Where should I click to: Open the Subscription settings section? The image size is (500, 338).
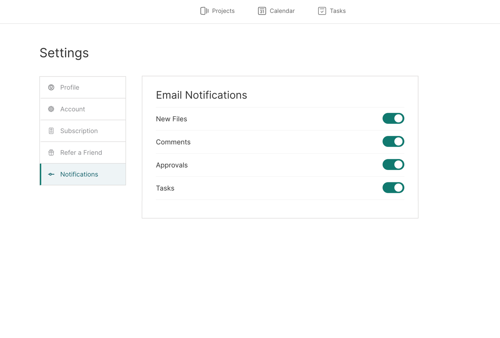point(79,131)
